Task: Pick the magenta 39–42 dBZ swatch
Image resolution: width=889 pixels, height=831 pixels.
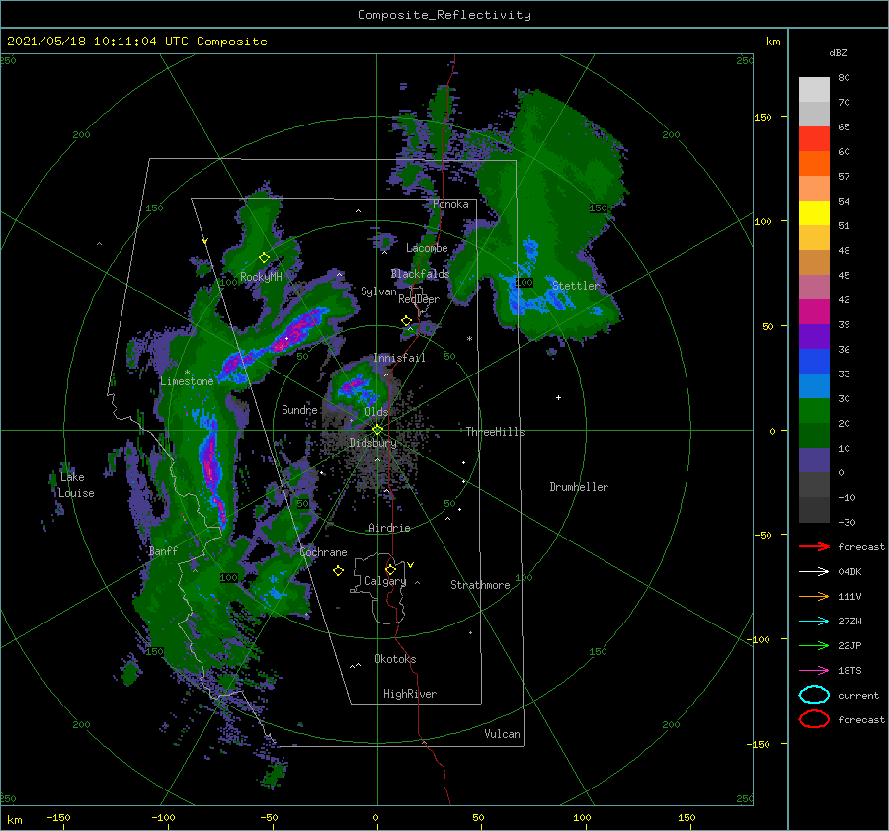Action: pos(814,311)
